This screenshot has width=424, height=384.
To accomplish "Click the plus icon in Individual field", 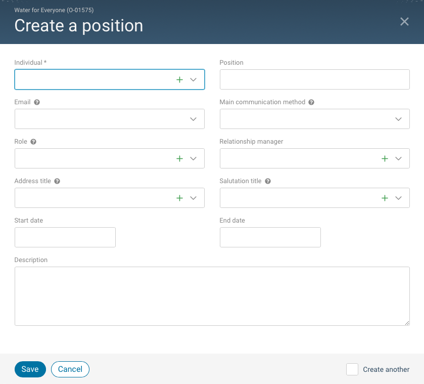I will click(179, 80).
